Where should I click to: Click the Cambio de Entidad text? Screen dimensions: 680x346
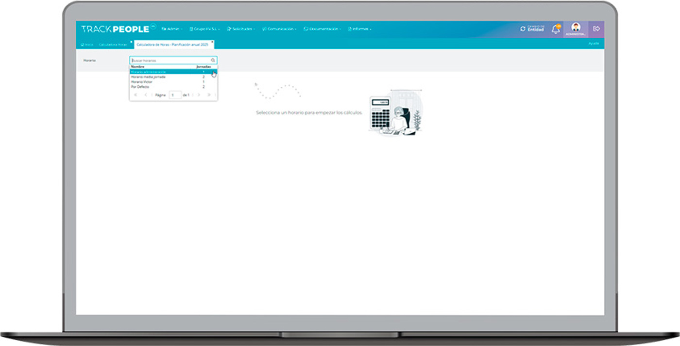point(536,29)
